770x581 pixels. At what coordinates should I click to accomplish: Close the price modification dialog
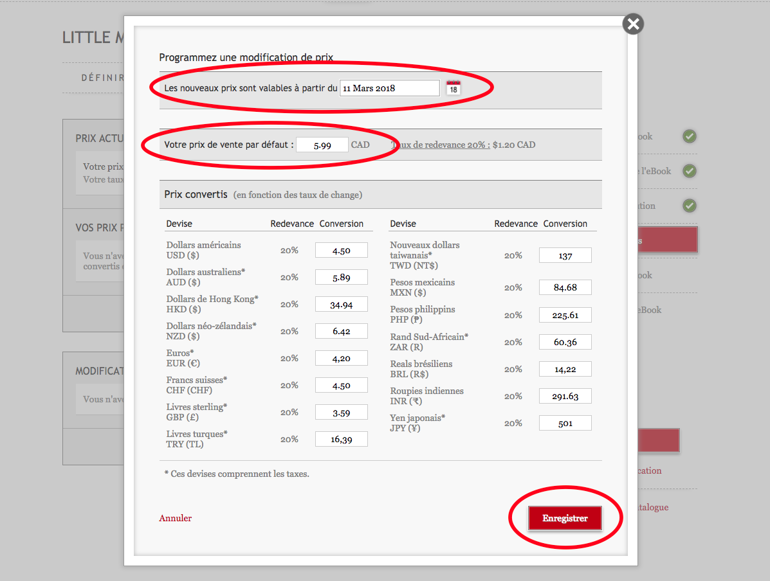click(x=633, y=24)
